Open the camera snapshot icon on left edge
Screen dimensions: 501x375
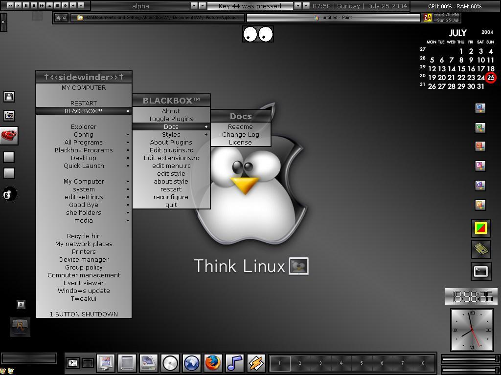9,115
